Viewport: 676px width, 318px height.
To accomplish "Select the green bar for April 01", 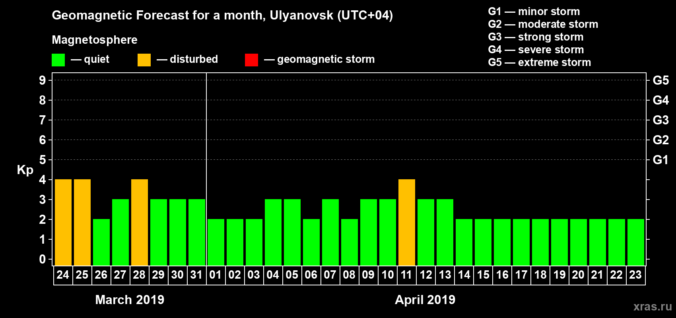I will 216,242.
